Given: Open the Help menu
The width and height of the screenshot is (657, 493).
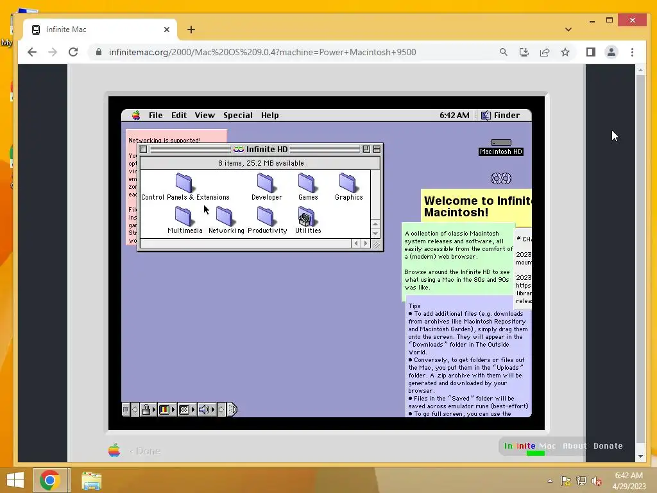Looking at the screenshot, I should [270, 116].
